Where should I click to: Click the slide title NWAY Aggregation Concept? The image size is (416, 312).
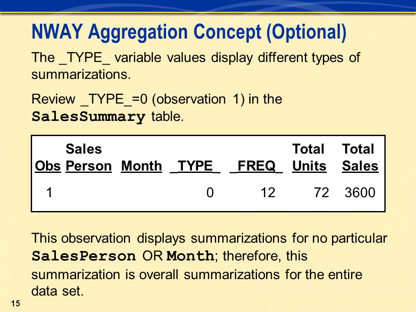tap(189, 32)
